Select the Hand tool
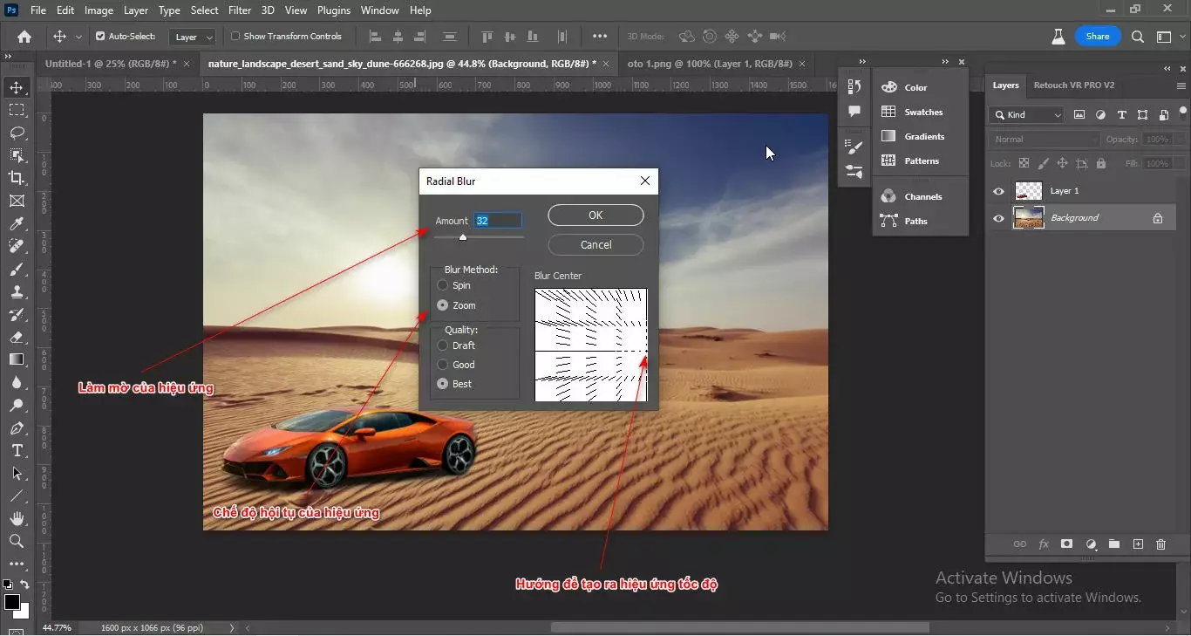The width and height of the screenshot is (1191, 636). click(x=16, y=519)
